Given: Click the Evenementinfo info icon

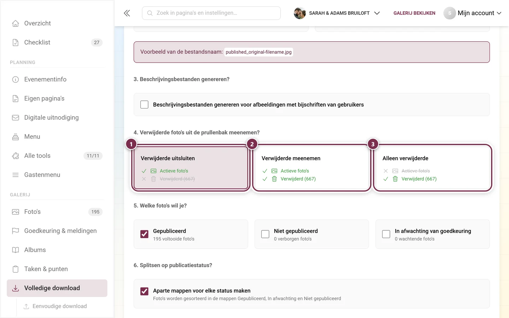Looking at the screenshot, I should (16, 79).
